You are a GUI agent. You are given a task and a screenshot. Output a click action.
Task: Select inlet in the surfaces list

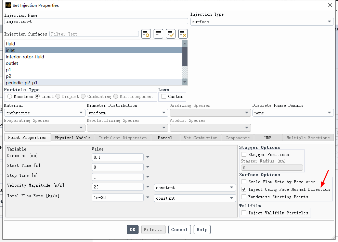point(93,50)
